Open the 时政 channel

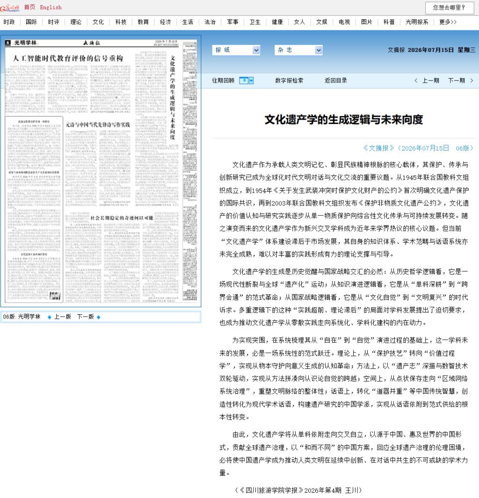(x=9, y=22)
